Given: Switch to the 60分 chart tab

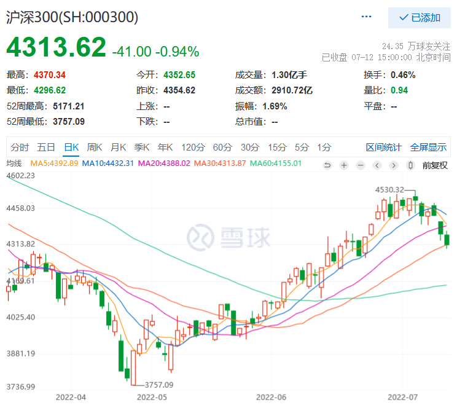Looking at the screenshot, I should click(222, 147).
